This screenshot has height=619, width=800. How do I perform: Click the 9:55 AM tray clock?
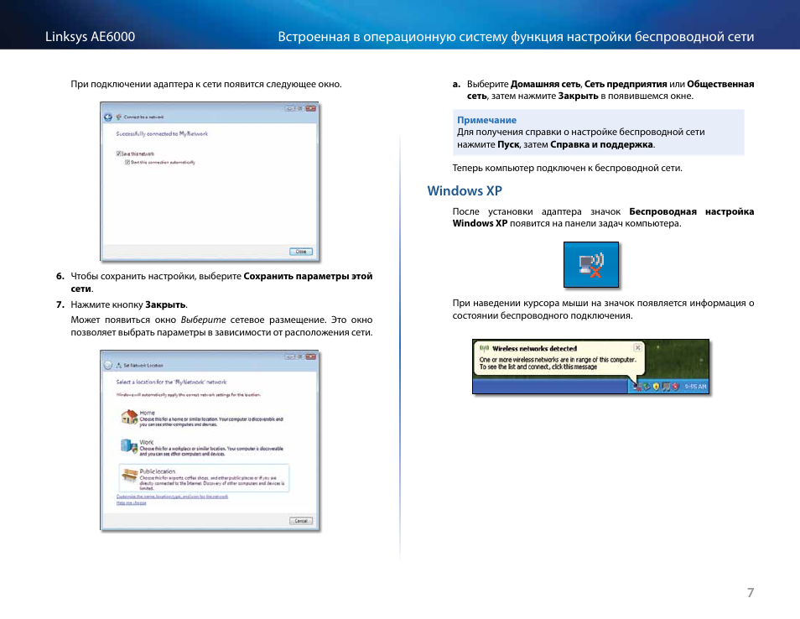(695, 387)
